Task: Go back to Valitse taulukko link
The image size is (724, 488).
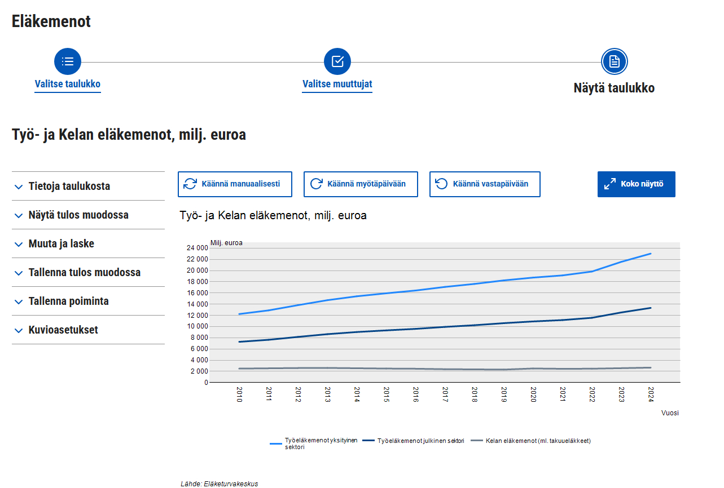Action: [x=68, y=85]
